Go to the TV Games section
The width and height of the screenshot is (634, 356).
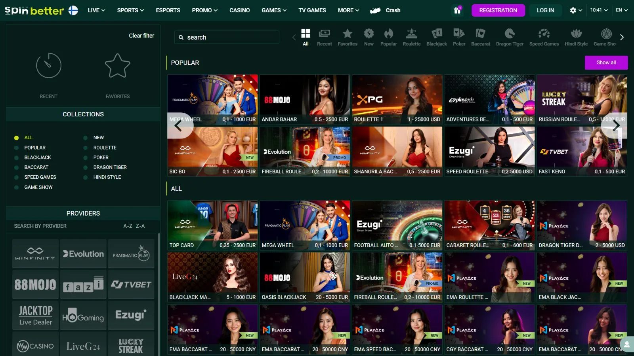pos(312,10)
